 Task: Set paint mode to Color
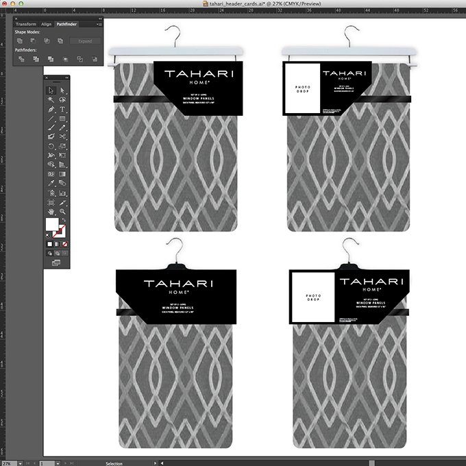click(49, 244)
